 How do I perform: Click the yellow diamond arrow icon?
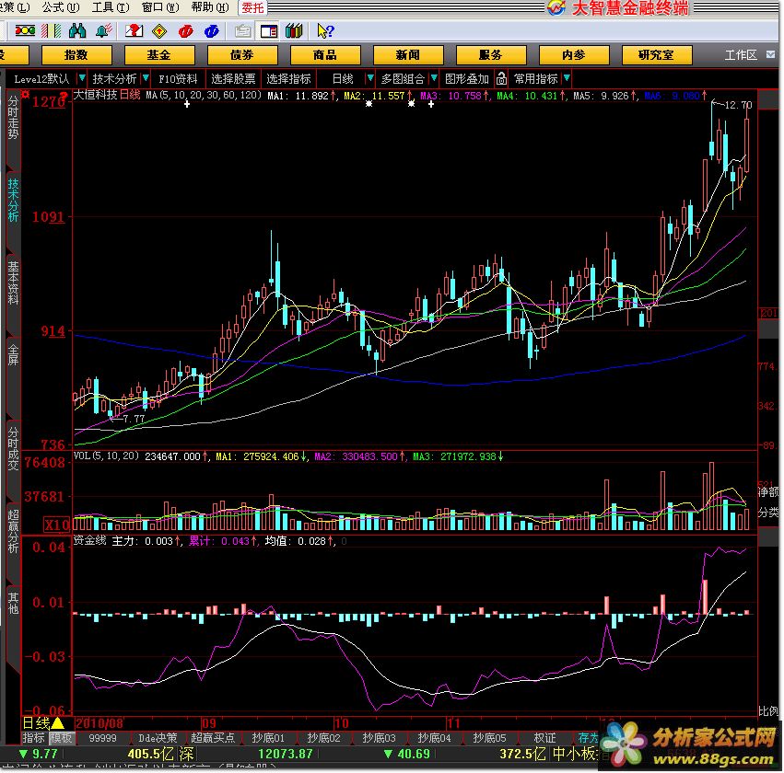point(159,31)
